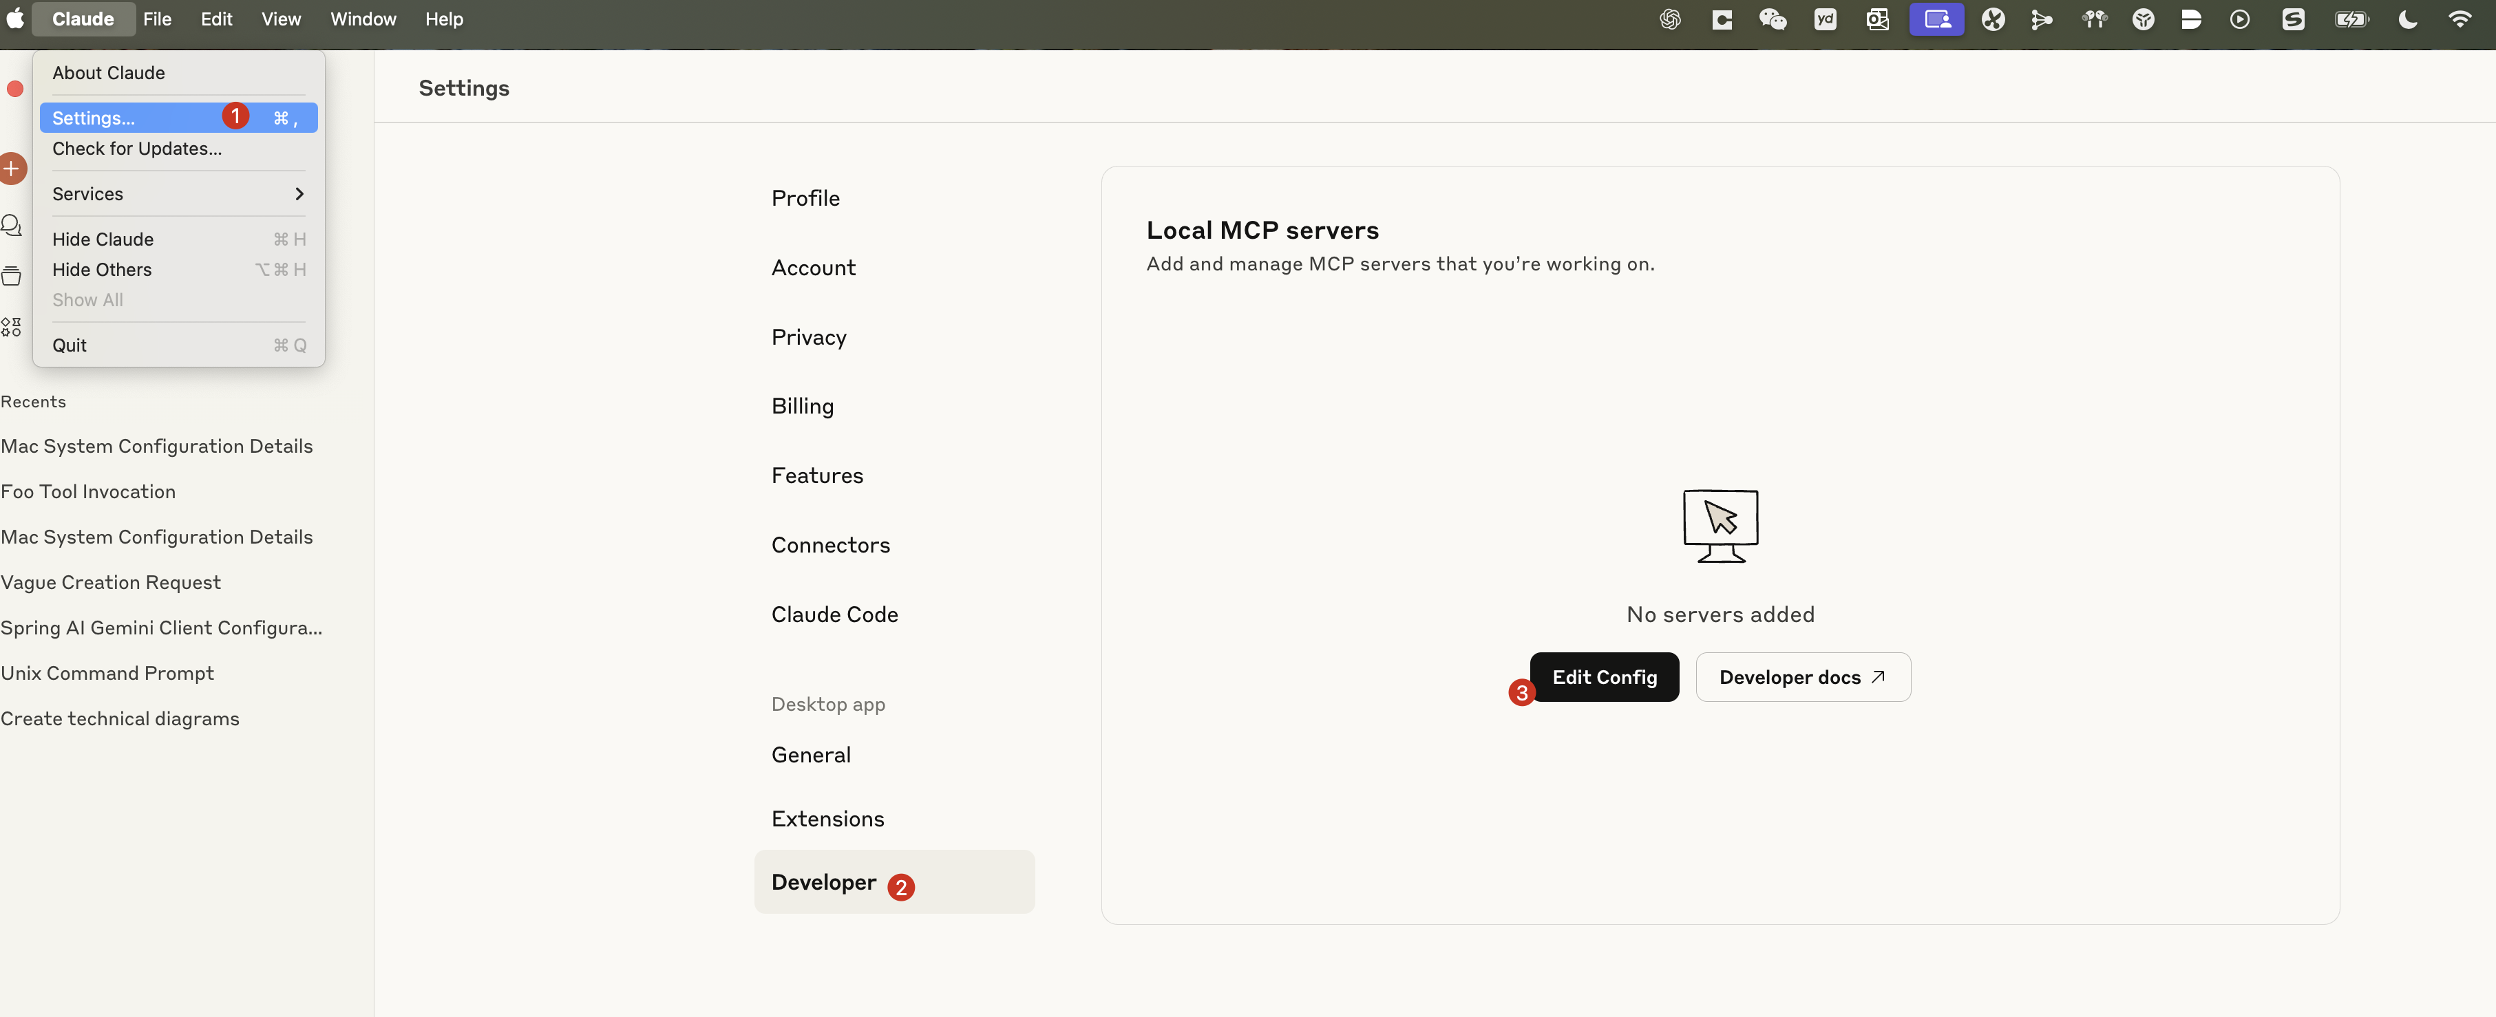
Task: Choose Check for Updates... menu item
Action: [178, 148]
